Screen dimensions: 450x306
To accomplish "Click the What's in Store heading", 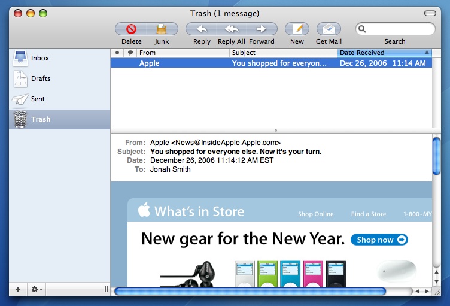I will point(199,211).
